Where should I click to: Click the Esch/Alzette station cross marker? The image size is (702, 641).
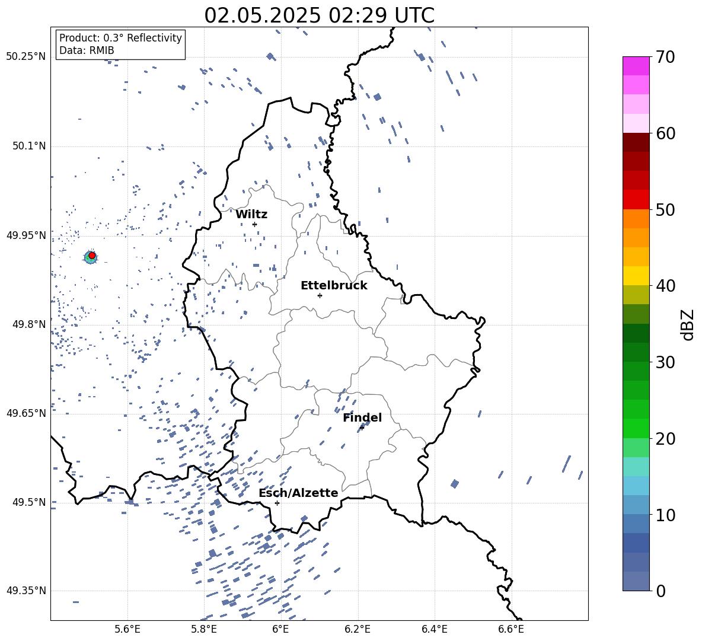(277, 503)
